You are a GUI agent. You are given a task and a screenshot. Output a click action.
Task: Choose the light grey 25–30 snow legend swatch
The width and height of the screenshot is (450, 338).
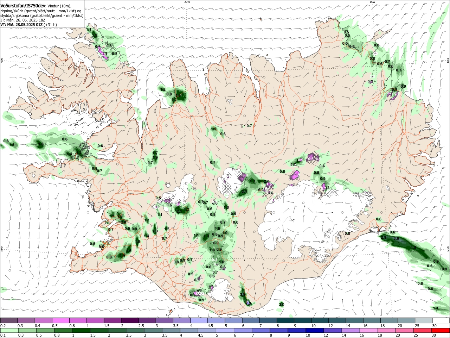tap(424, 321)
